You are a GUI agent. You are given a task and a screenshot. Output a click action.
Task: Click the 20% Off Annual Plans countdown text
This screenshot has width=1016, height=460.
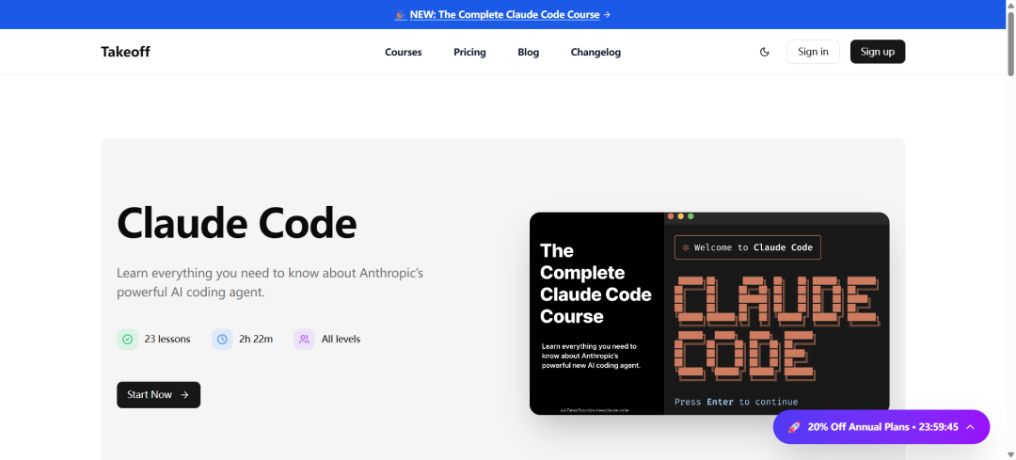tap(883, 427)
